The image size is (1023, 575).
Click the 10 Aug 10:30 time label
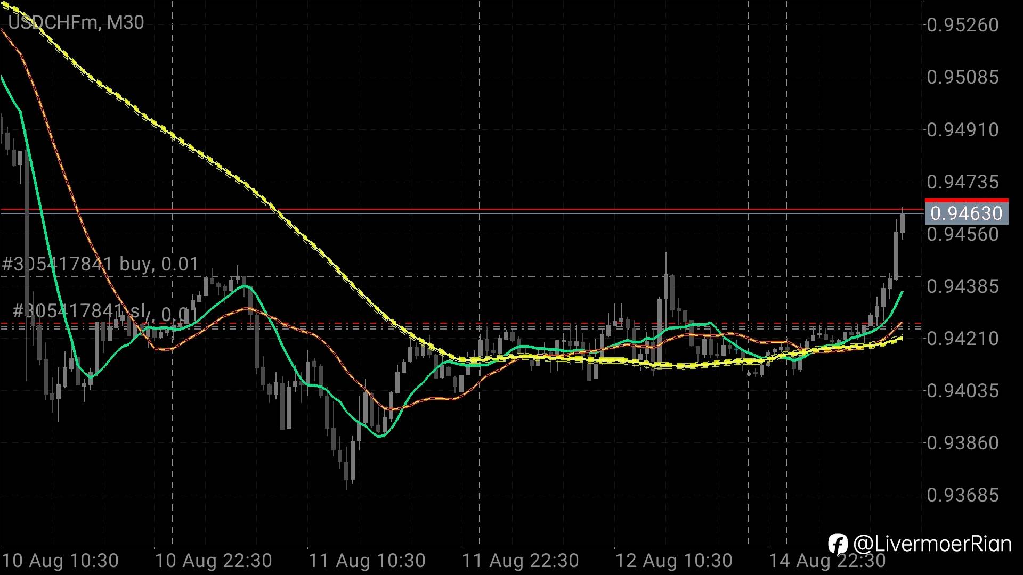click(61, 561)
